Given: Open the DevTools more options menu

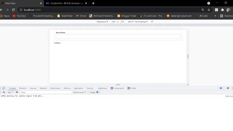Looking at the screenshot, I should coord(232,88).
